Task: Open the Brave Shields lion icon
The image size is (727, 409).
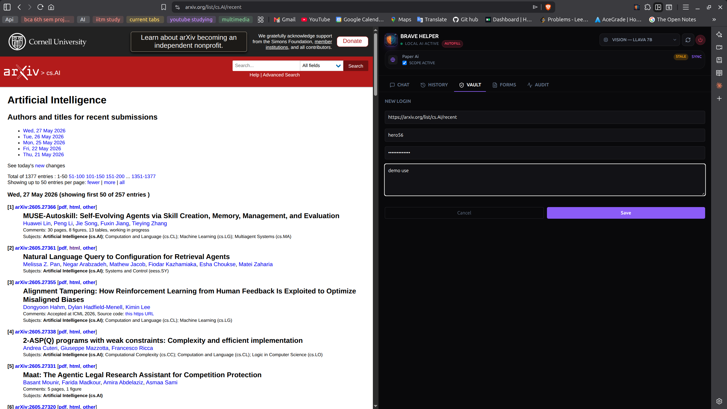Action: point(548,7)
